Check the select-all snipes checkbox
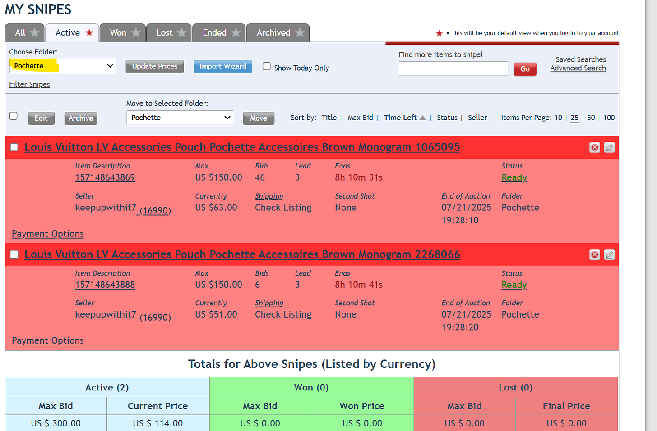The image size is (657, 431). click(x=14, y=116)
